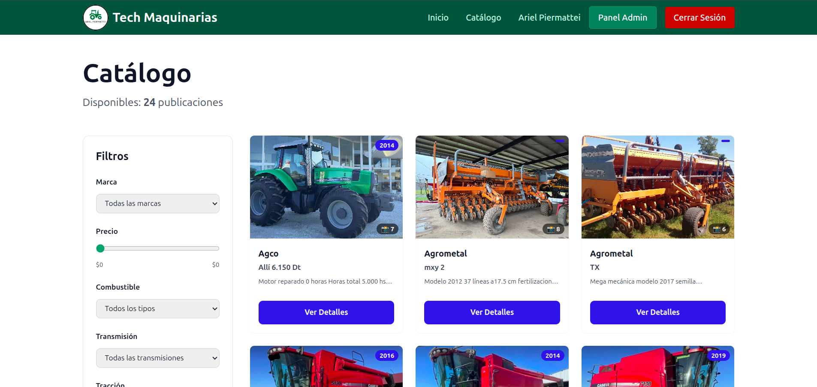Screen dimensions: 817x387
Task: Click the 2016 year badge on combine image
Action: point(387,356)
